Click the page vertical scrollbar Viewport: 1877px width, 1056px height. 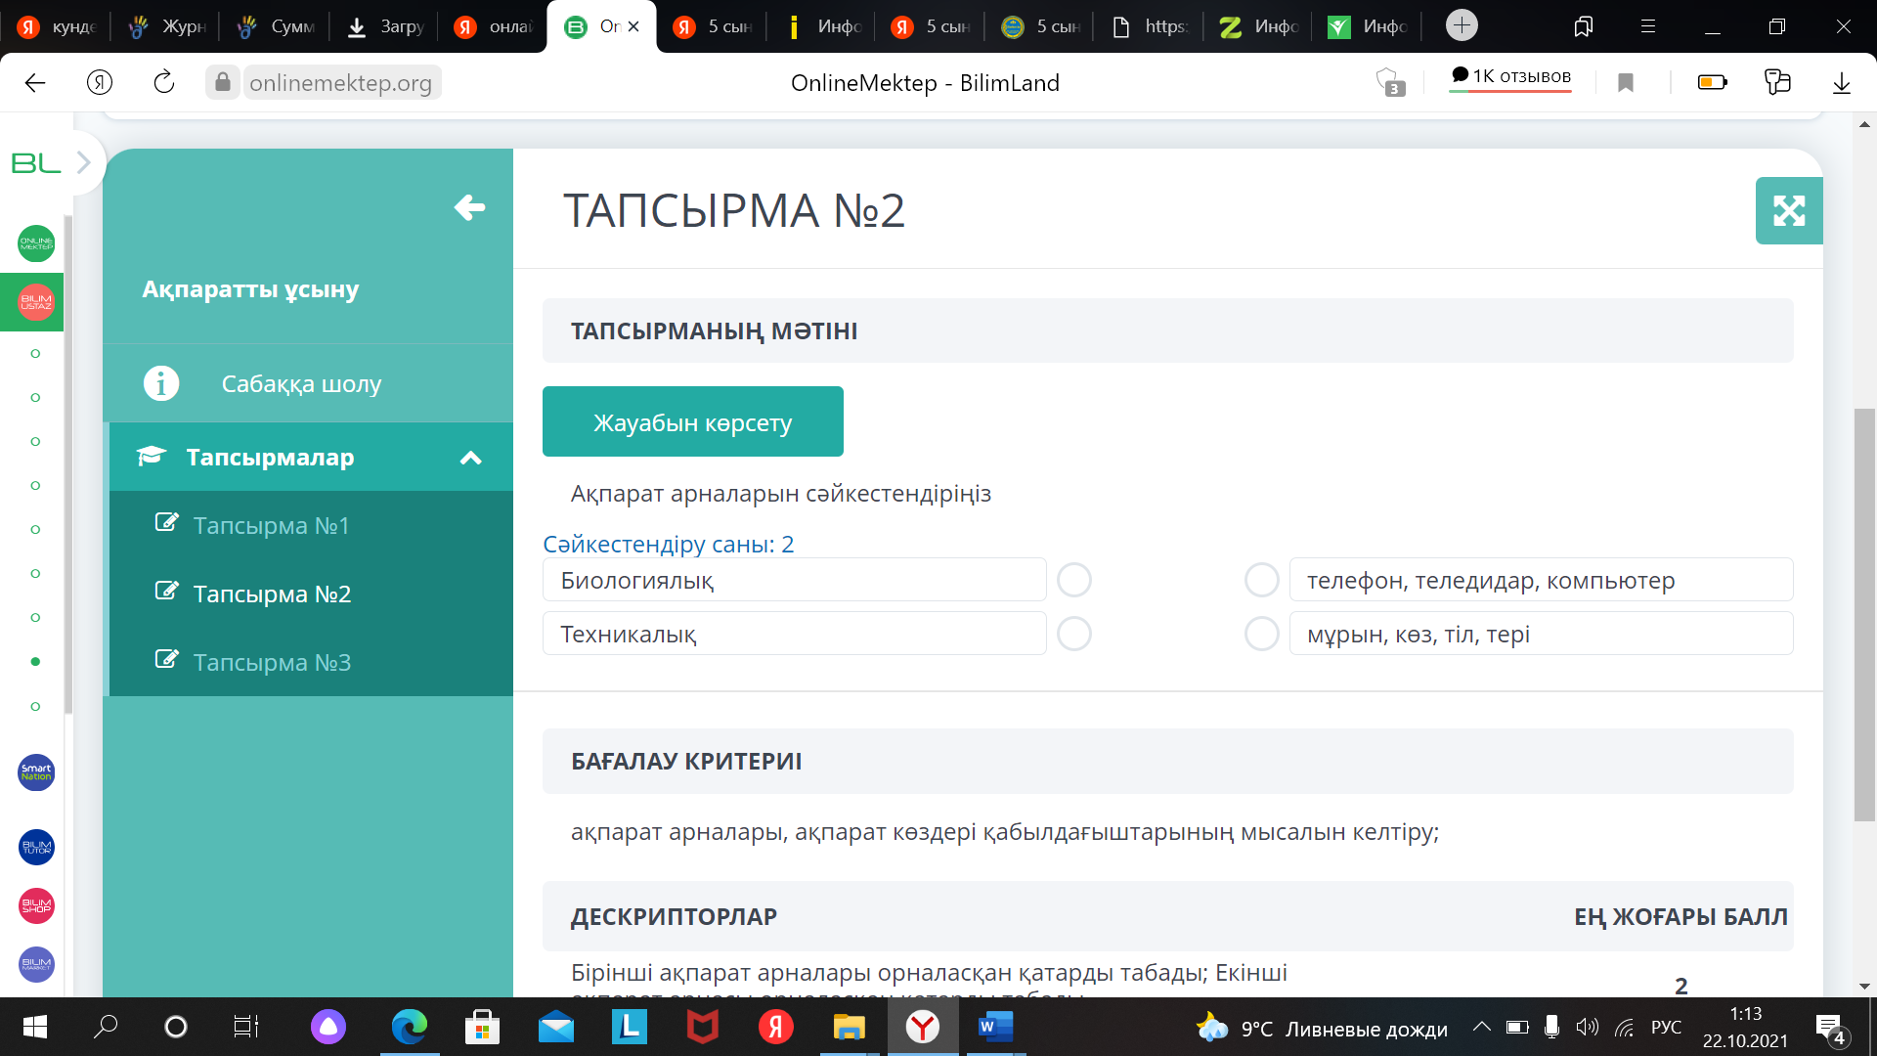pyautogui.click(x=1863, y=614)
